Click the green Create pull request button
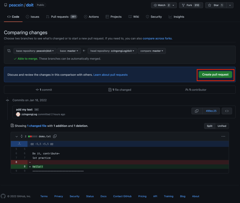This screenshot has height=203, width=240. point(215,75)
